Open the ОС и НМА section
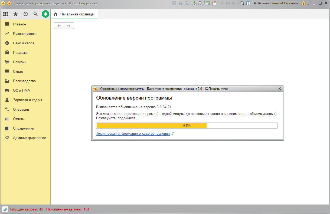Screen dimensions: 330x214 (25, 91)
